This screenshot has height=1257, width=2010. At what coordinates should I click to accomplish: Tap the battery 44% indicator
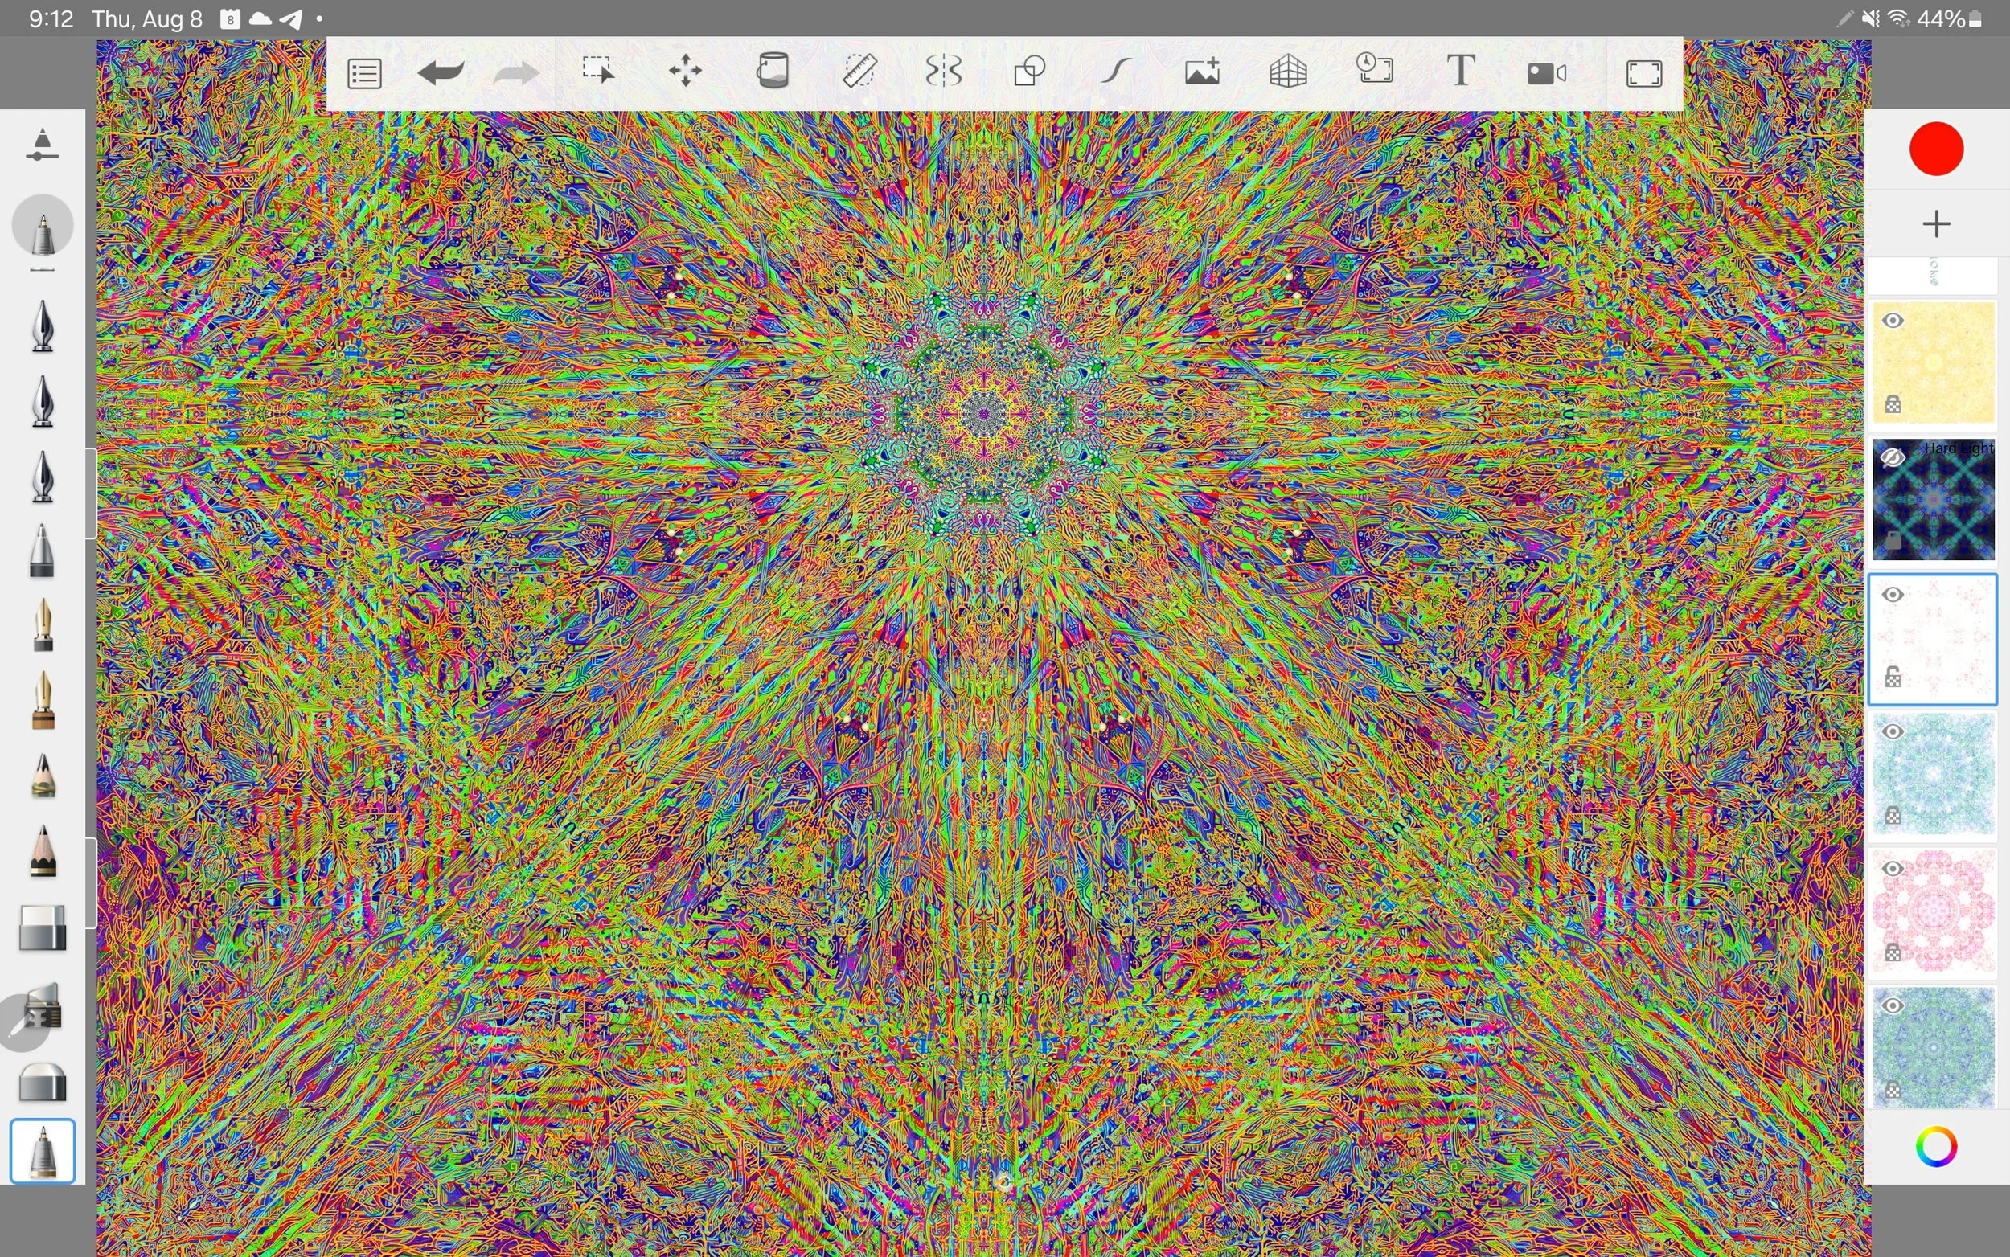(x=1948, y=19)
